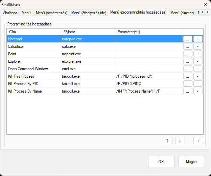211x176 pixels.
Task: Click the mspaint.exe filename cell
Action: pos(88,54)
